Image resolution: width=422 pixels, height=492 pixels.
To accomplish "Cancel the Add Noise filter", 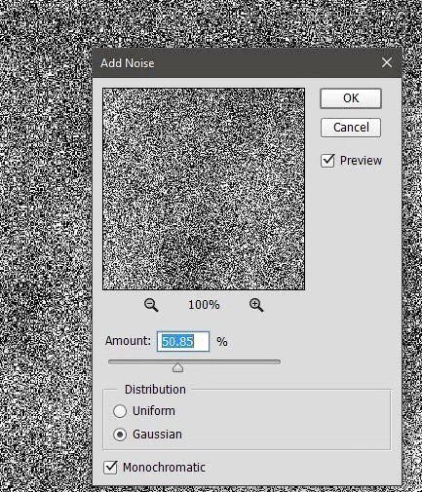I will [351, 128].
